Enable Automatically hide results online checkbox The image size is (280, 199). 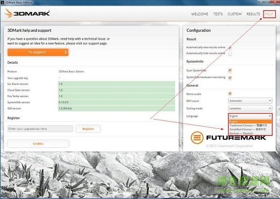pos(230,54)
